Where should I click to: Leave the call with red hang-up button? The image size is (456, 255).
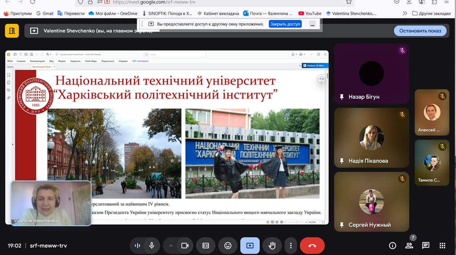click(312, 246)
